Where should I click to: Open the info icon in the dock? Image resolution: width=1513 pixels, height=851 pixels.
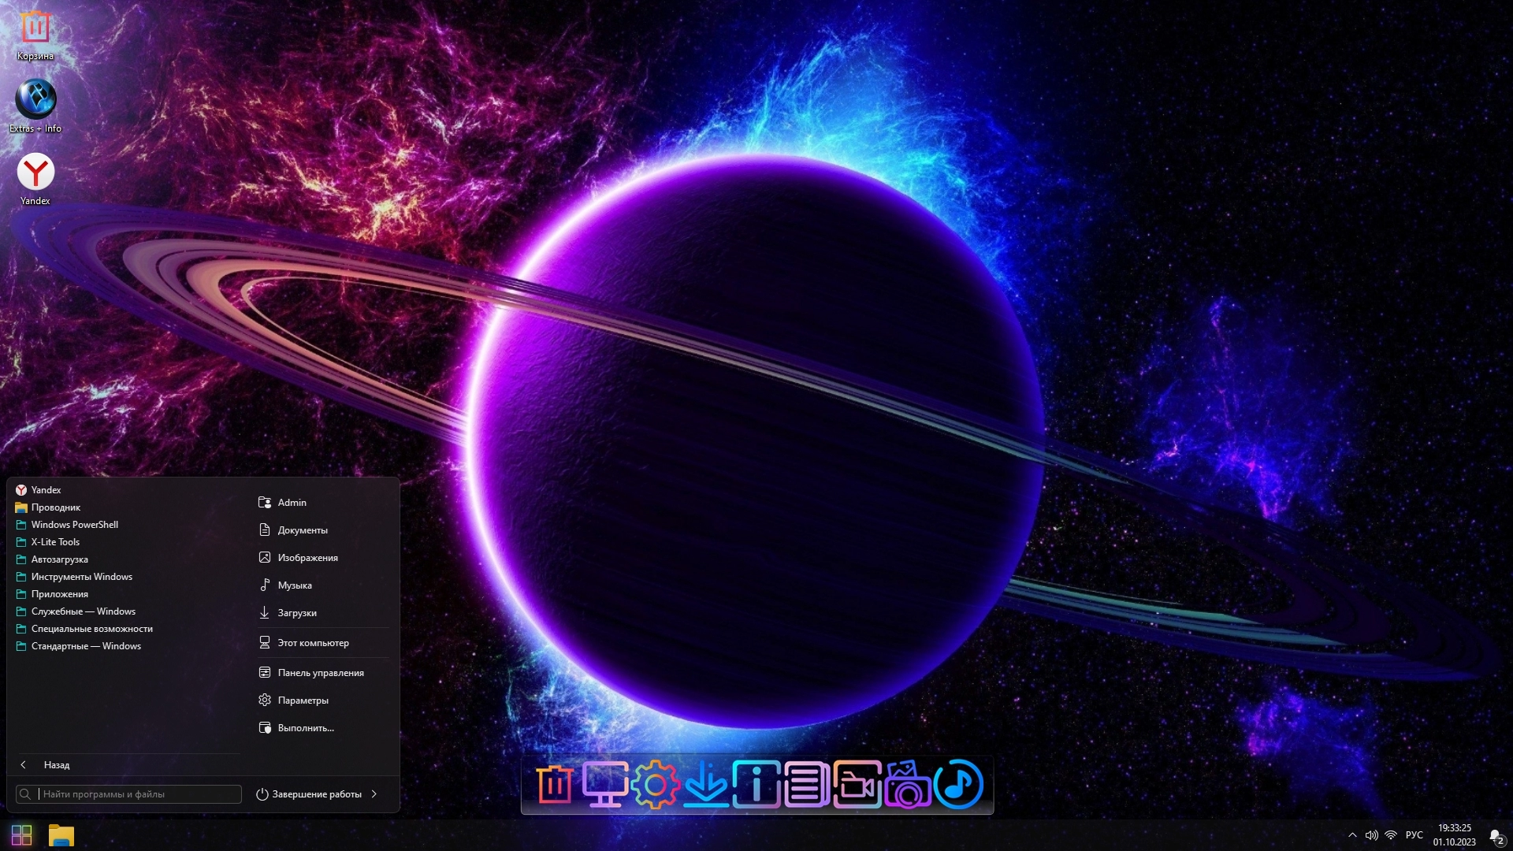(756, 785)
